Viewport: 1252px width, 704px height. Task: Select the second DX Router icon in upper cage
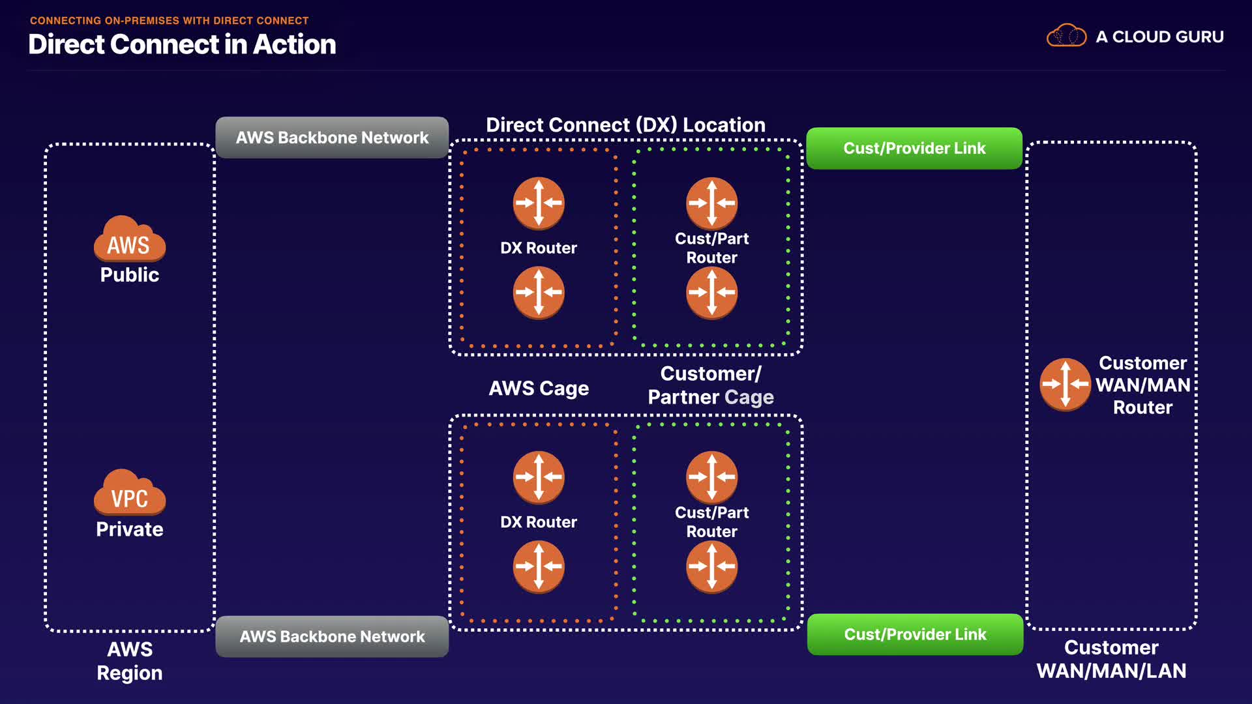539,293
